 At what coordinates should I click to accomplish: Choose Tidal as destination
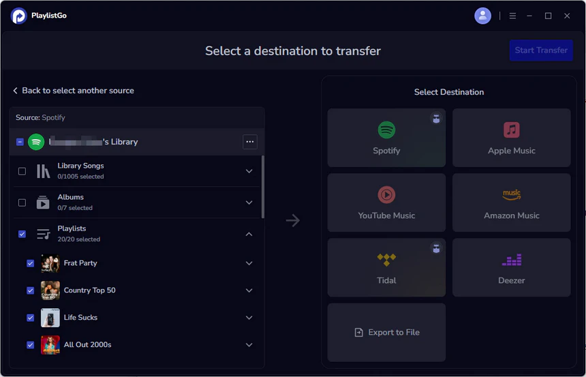click(386, 267)
